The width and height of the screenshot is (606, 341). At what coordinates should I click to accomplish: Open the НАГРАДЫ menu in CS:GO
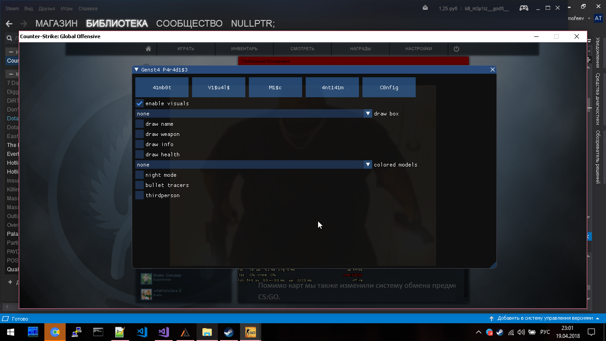pos(360,49)
